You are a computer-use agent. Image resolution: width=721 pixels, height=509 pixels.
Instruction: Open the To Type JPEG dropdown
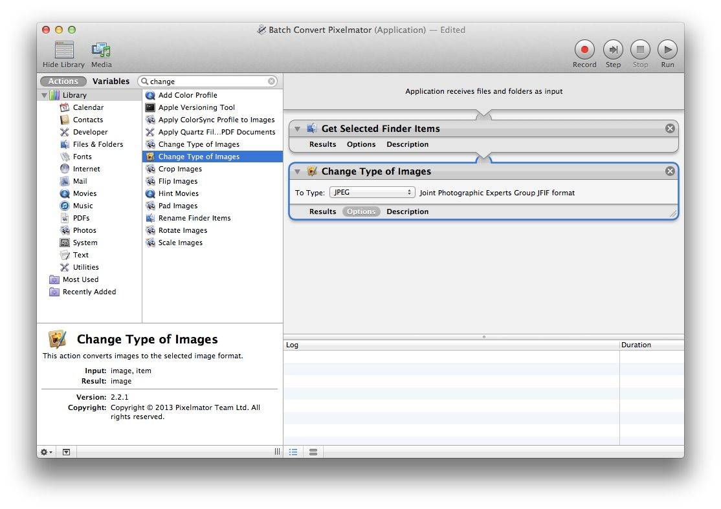[372, 193]
